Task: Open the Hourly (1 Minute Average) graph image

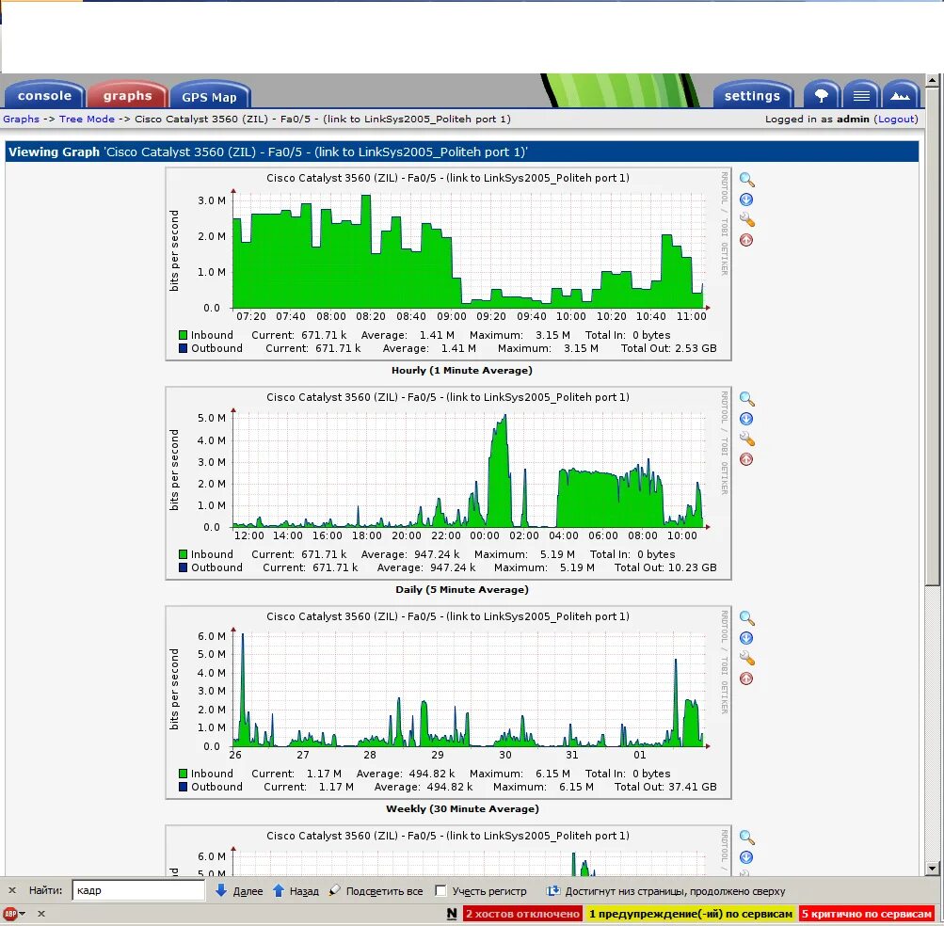Action: click(x=449, y=263)
